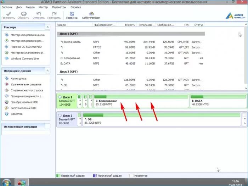Collapse the Операции с диском panel

coord(47,71)
